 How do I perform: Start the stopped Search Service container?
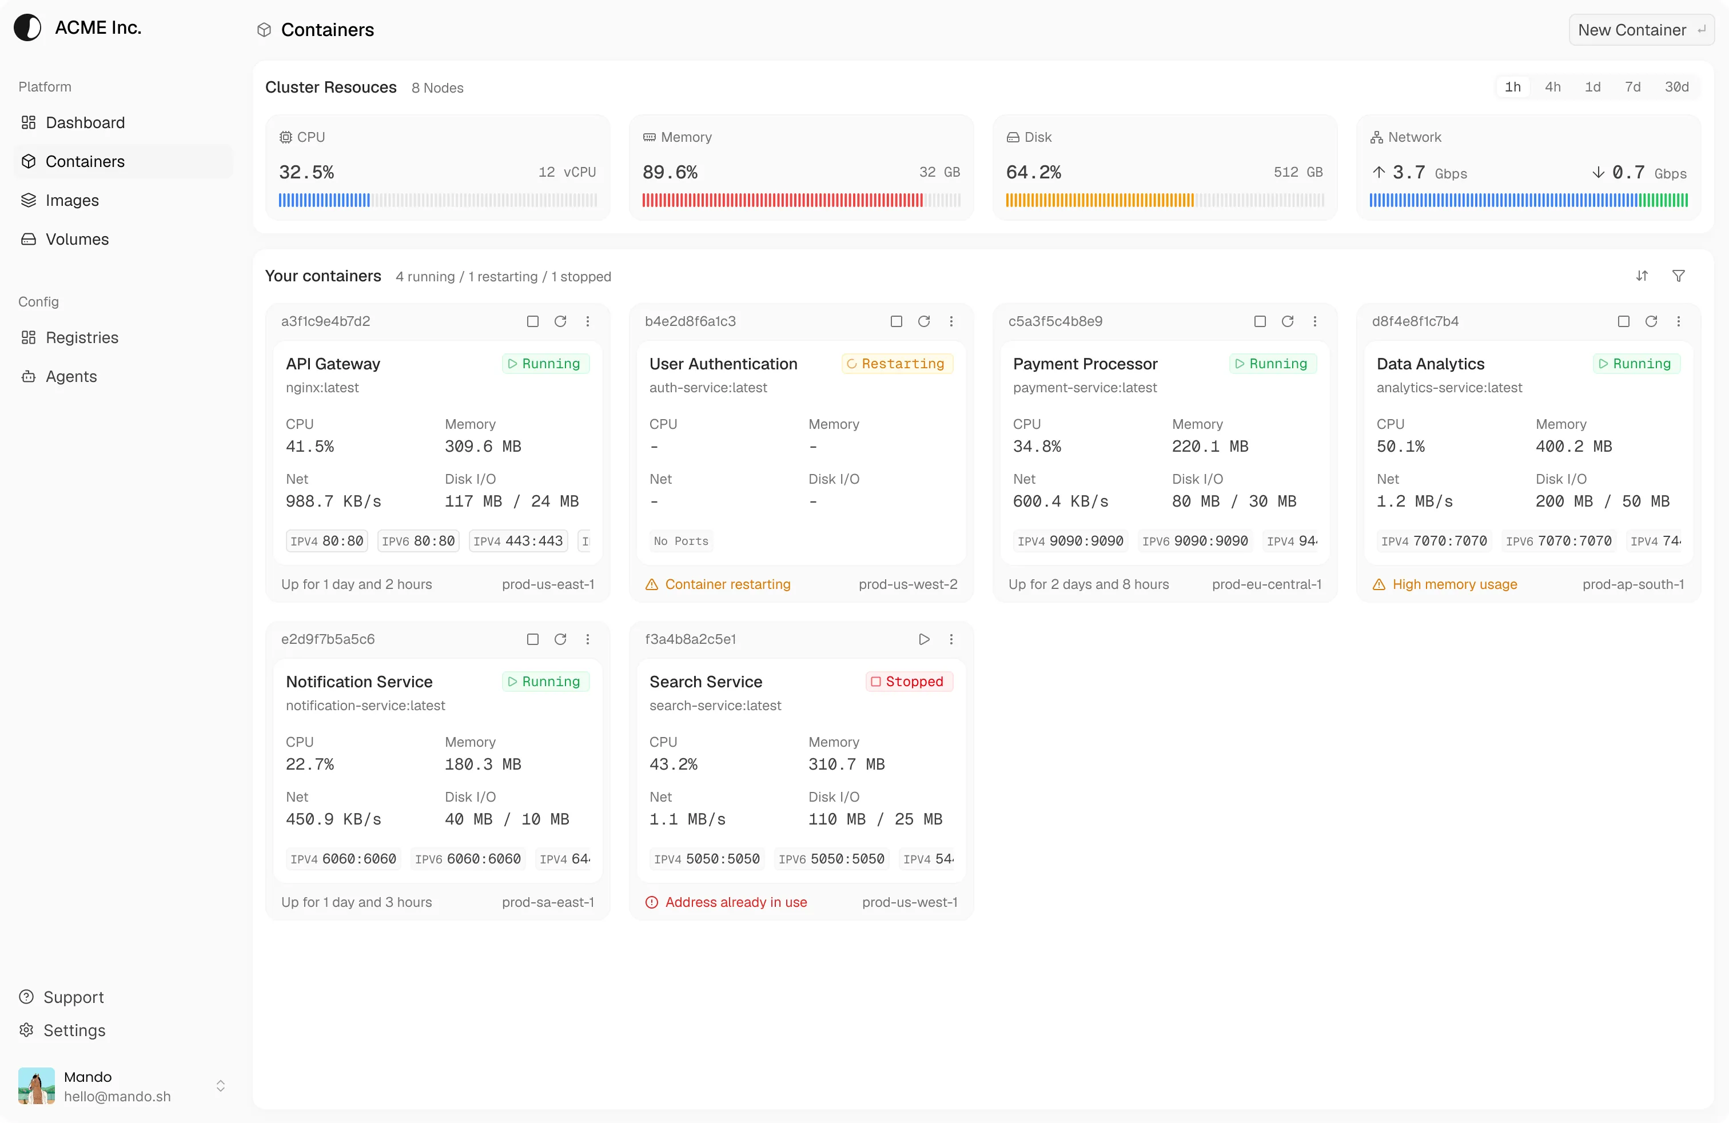[x=923, y=639]
